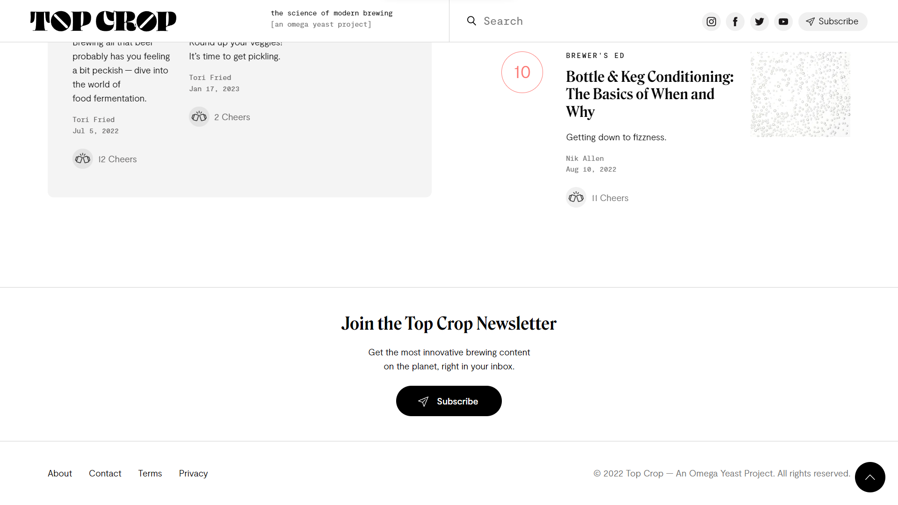
Task: Cheer the 11 Cheers mug icon
Action: 576,198
